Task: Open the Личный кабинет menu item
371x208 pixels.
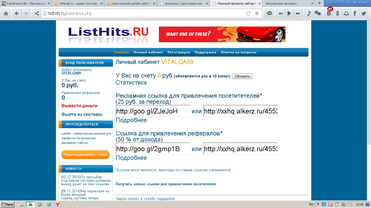Action: [x=148, y=52]
